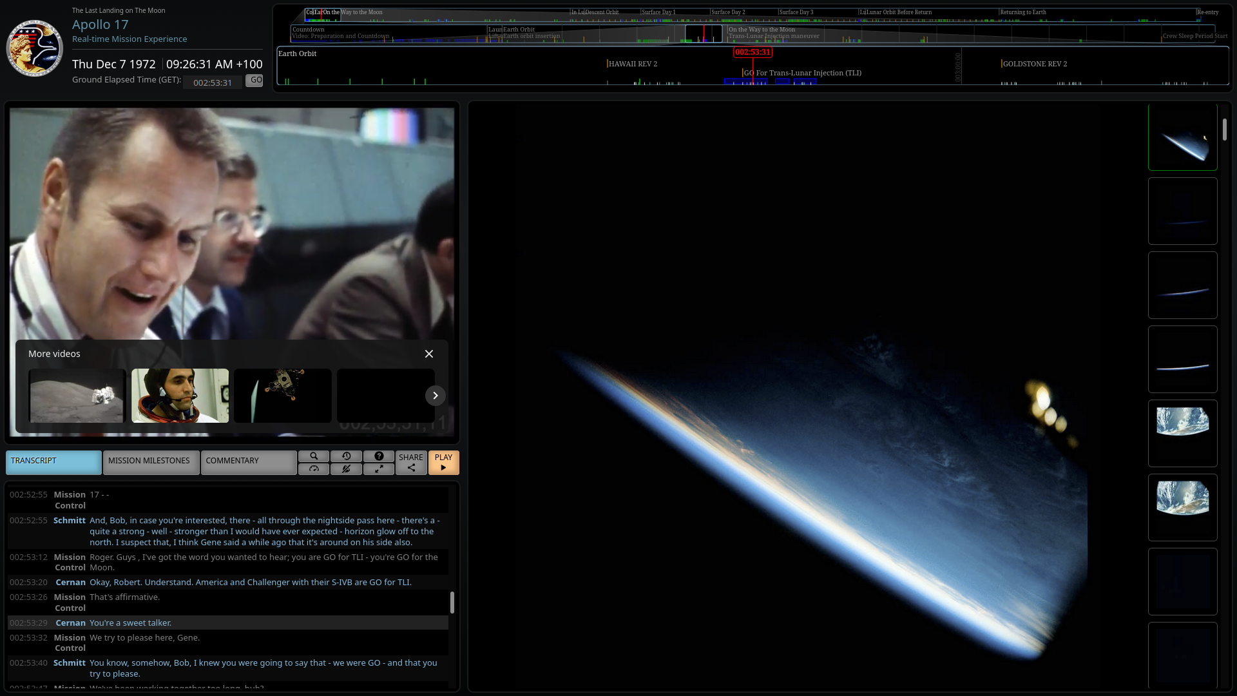The height and width of the screenshot is (696, 1237).
Task: Click the Ground Elapsed Time input field
Action: click(213, 82)
